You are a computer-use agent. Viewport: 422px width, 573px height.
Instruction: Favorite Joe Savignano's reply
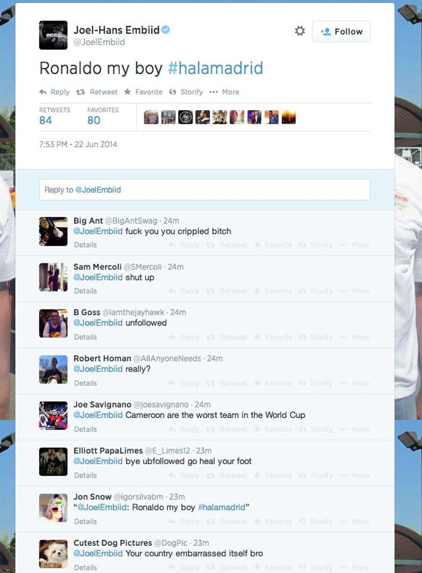[273, 429]
